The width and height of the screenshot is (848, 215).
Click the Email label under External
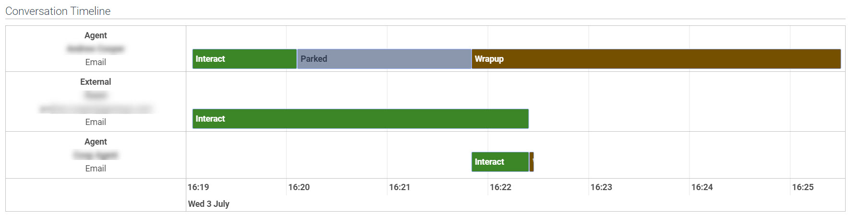point(96,122)
